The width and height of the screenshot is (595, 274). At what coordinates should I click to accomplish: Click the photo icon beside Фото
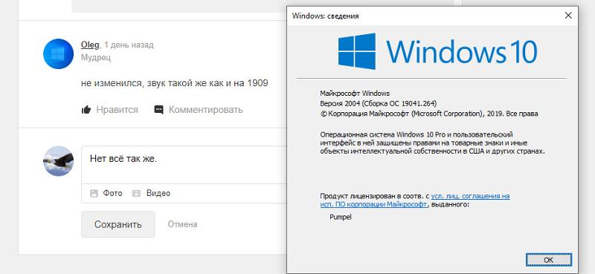click(x=94, y=194)
